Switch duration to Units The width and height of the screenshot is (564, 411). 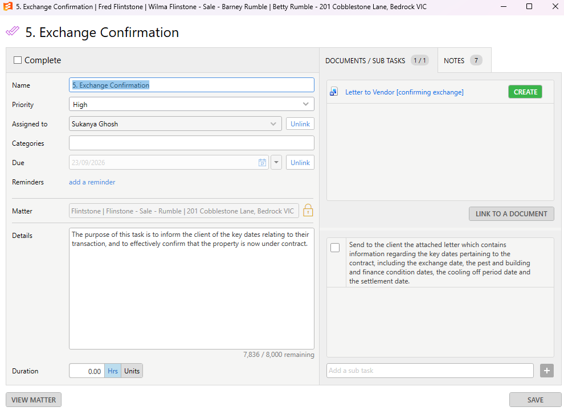(132, 371)
